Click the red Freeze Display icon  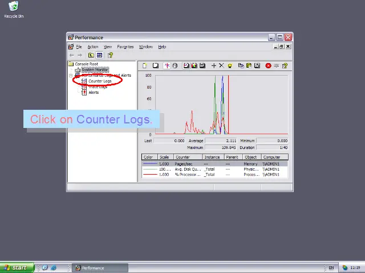point(268,66)
